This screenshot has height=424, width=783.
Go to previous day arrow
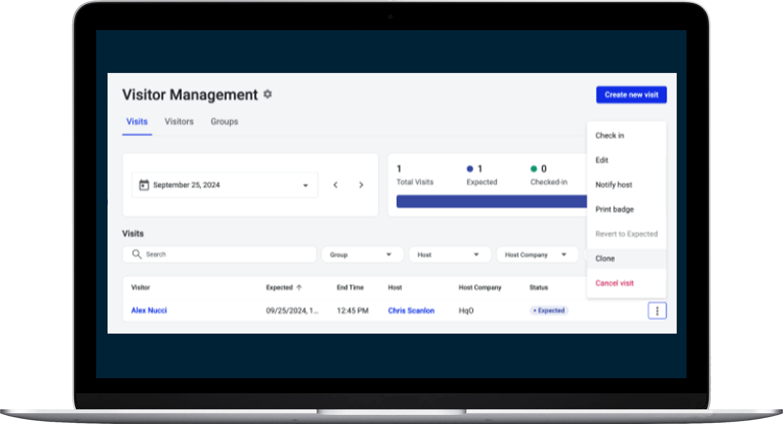pos(335,185)
